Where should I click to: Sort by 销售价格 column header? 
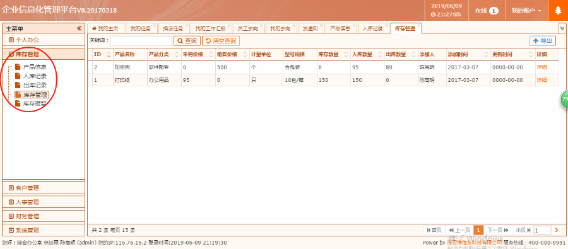(232, 54)
